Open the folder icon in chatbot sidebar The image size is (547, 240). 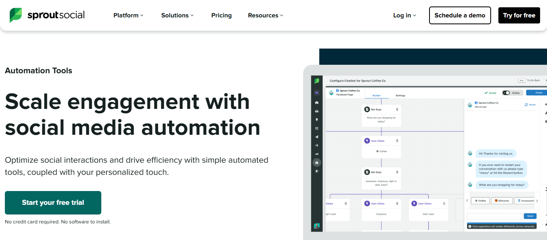click(317, 93)
